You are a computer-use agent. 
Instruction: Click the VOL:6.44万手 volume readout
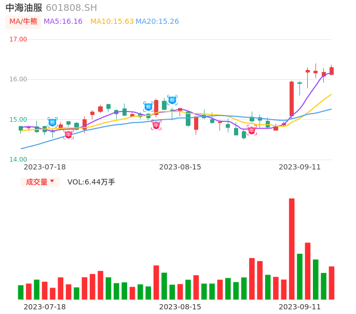point(91,182)
